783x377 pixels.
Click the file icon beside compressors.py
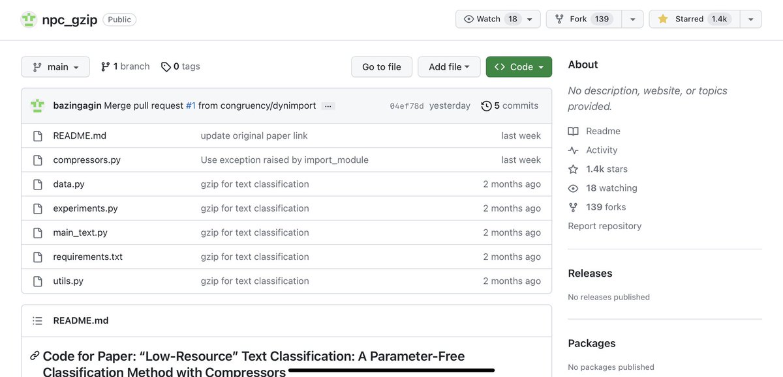point(37,160)
